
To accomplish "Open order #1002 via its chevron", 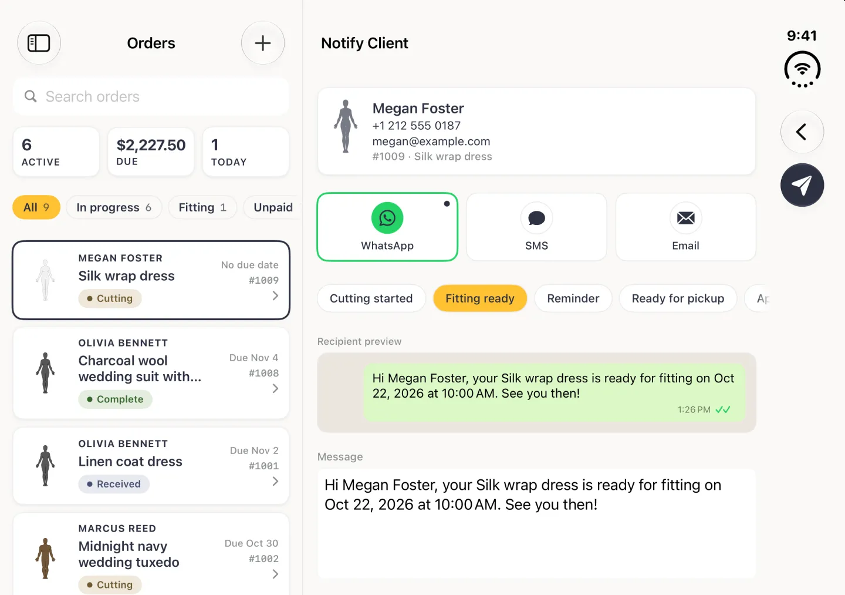I will [x=275, y=574].
